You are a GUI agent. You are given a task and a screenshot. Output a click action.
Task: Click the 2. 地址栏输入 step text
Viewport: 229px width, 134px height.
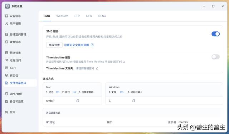(x=135, y=92)
